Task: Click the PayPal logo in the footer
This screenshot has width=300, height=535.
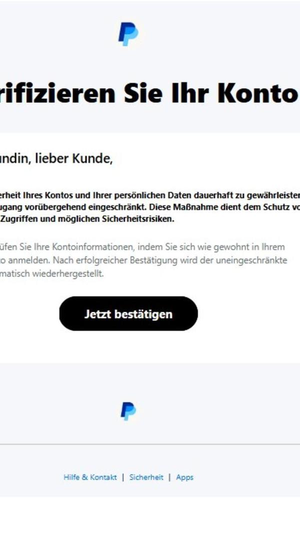Action: [128, 411]
